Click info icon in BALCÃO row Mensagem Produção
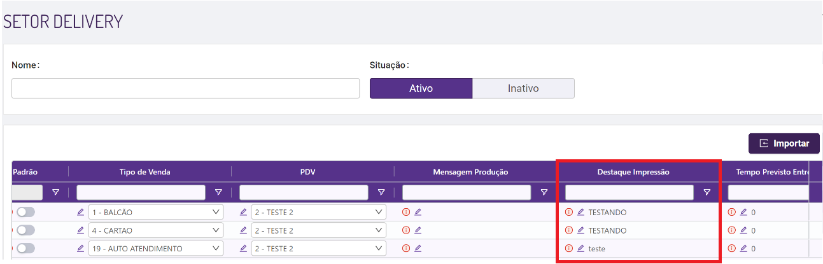 click(x=406, y=212)
